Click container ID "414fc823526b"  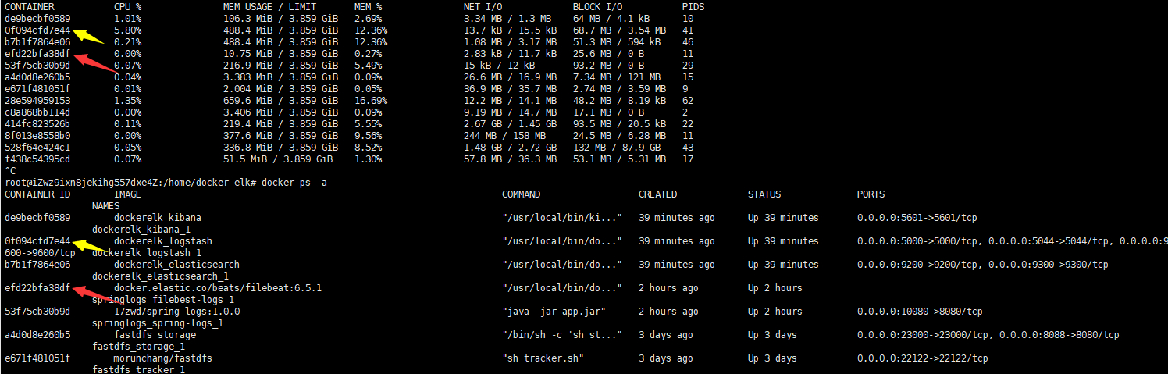coord(37,123)
